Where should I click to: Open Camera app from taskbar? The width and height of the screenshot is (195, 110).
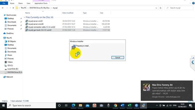pos(101,105)
